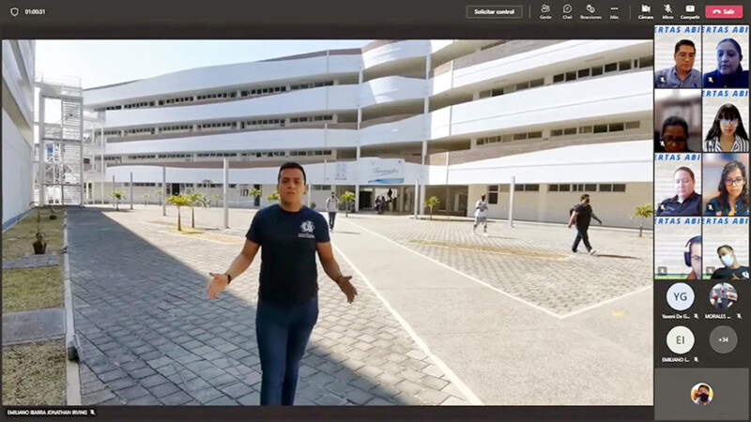Expand the Más options menu

pos(614,11)
